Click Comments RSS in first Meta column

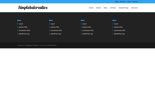click(x=25, y=31)
